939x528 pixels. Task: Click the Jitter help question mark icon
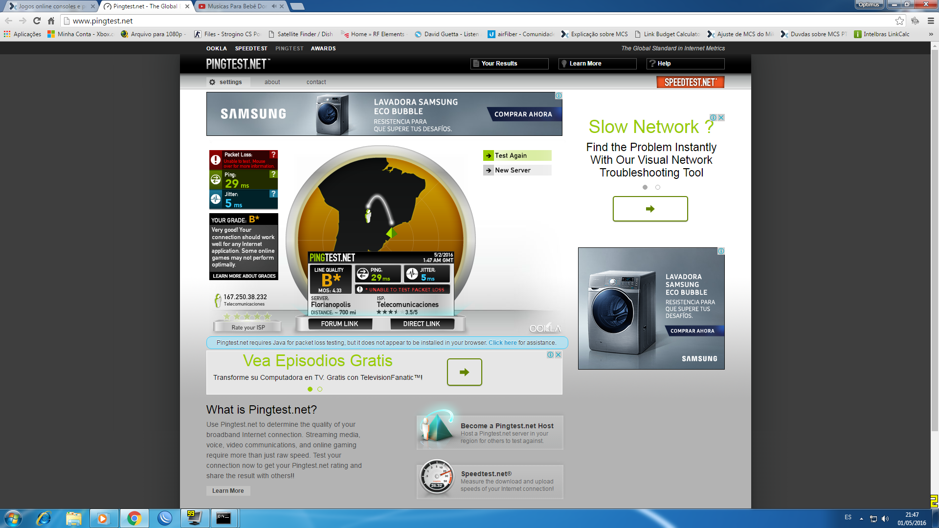click(x=273, y=194)
